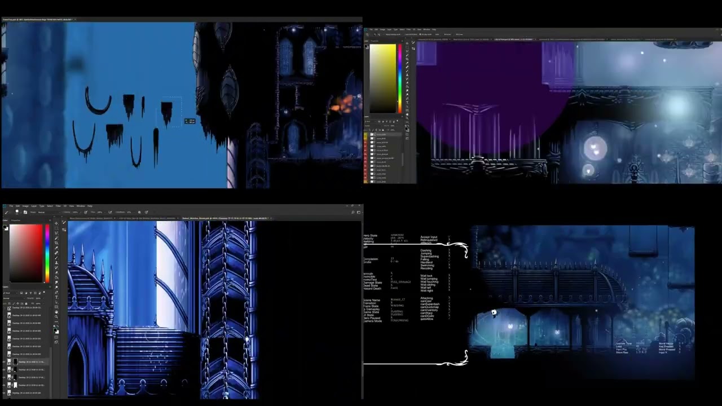Image resolution: width=722 pixels, height=406 pixels.
Task: Open Image menu in bottom-left Photoshop
Action: (25, 206)
